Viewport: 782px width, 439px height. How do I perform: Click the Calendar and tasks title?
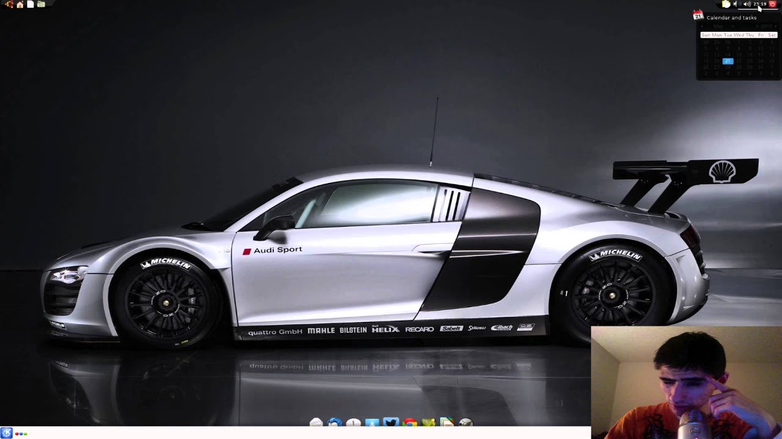731,18
